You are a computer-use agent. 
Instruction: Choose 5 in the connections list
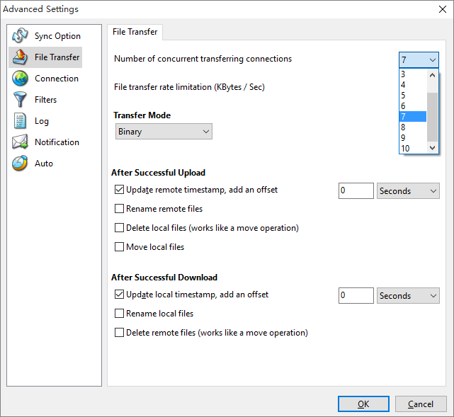tap(413, 96)
